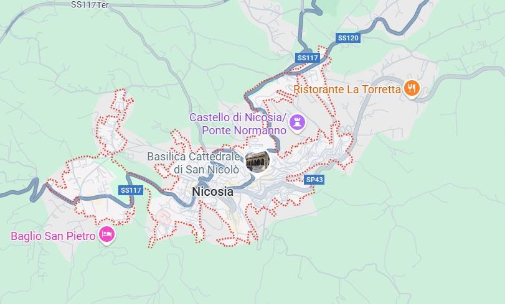Click the Castello di Nicosia castle icon
This screenshot has height=304, width=505.
tap(297, 122)
